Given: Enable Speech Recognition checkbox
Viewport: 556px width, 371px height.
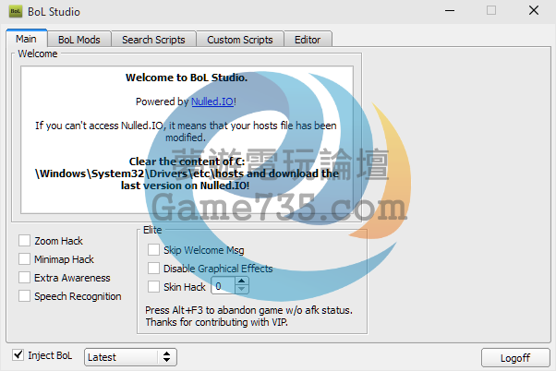Looking at the screenshot, I should tap(24, 296).
